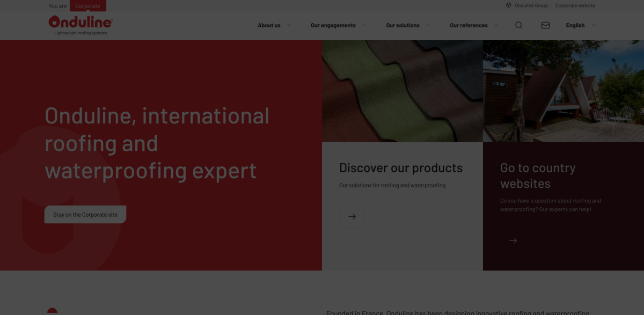644x315 pixels.
Task: Click the envelope contact icon
Action: click(545, 25)
